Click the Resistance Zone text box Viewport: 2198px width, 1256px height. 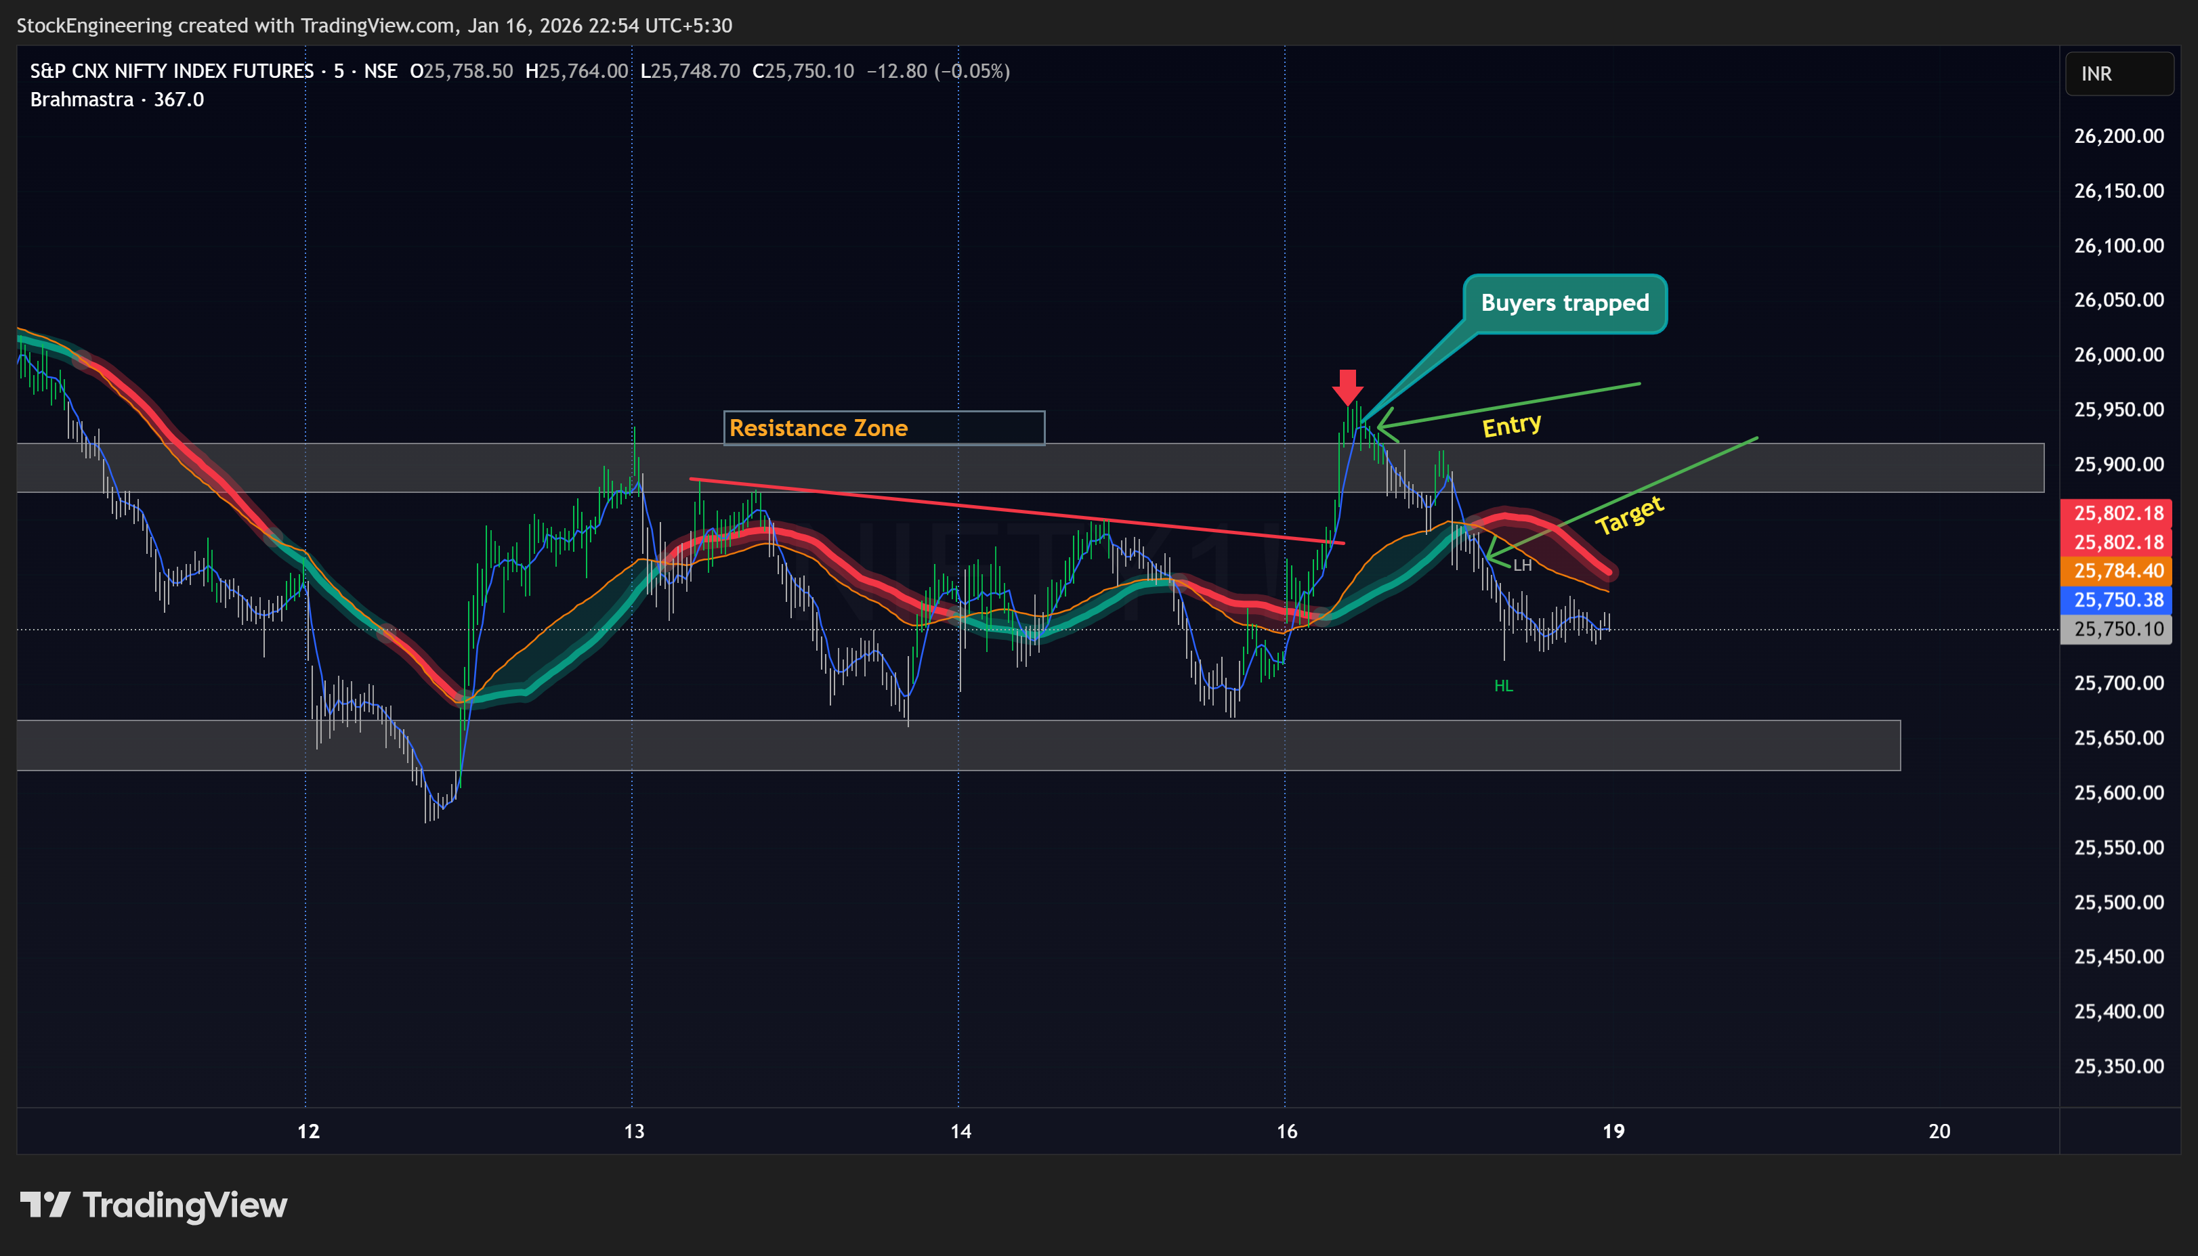coord(883,428)
